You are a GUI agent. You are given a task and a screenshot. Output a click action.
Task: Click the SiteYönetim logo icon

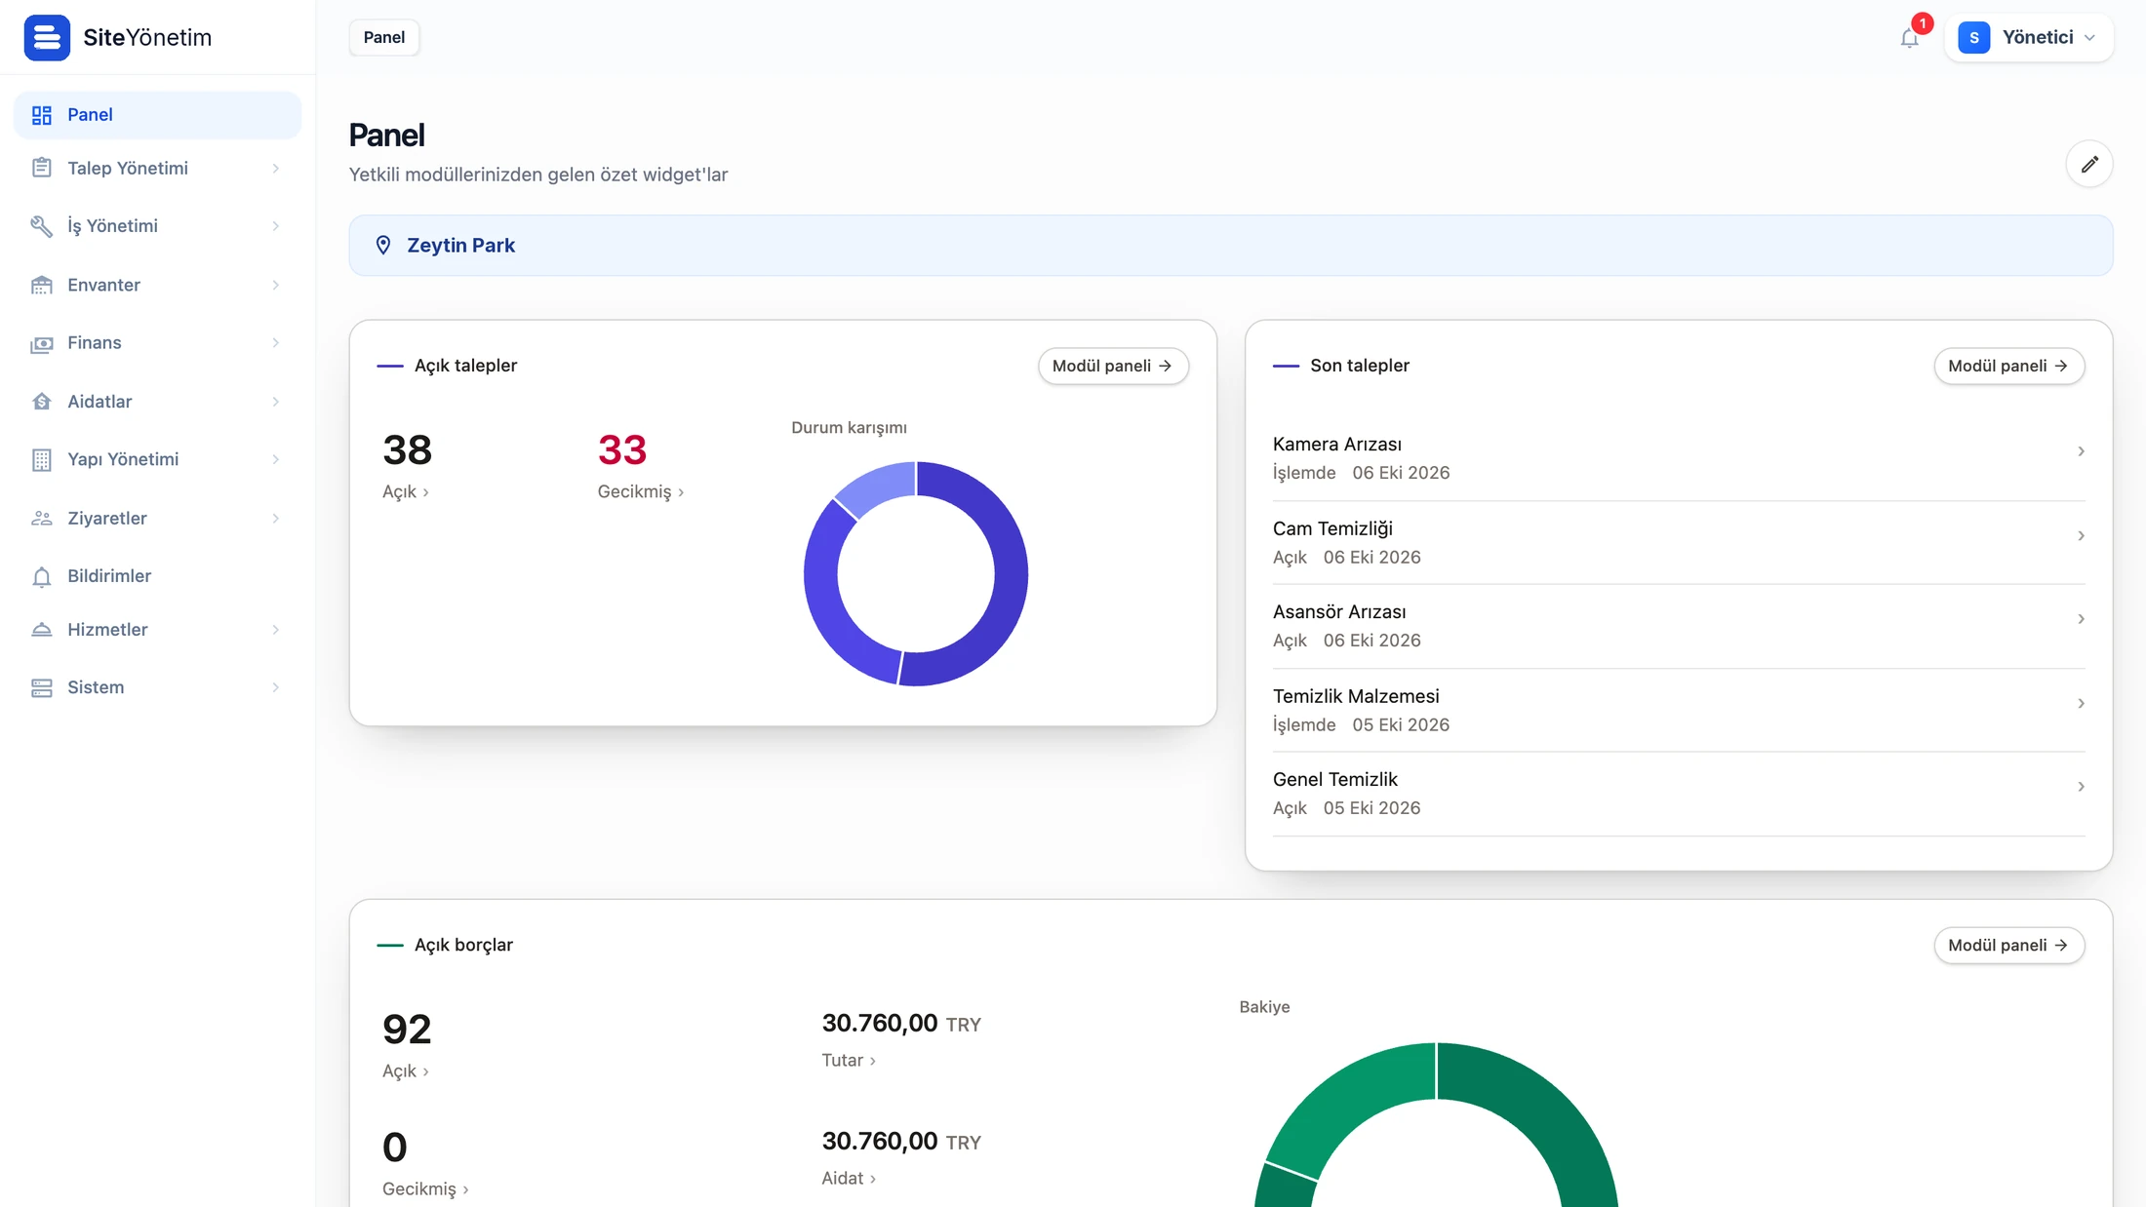(x=47, y=37)
